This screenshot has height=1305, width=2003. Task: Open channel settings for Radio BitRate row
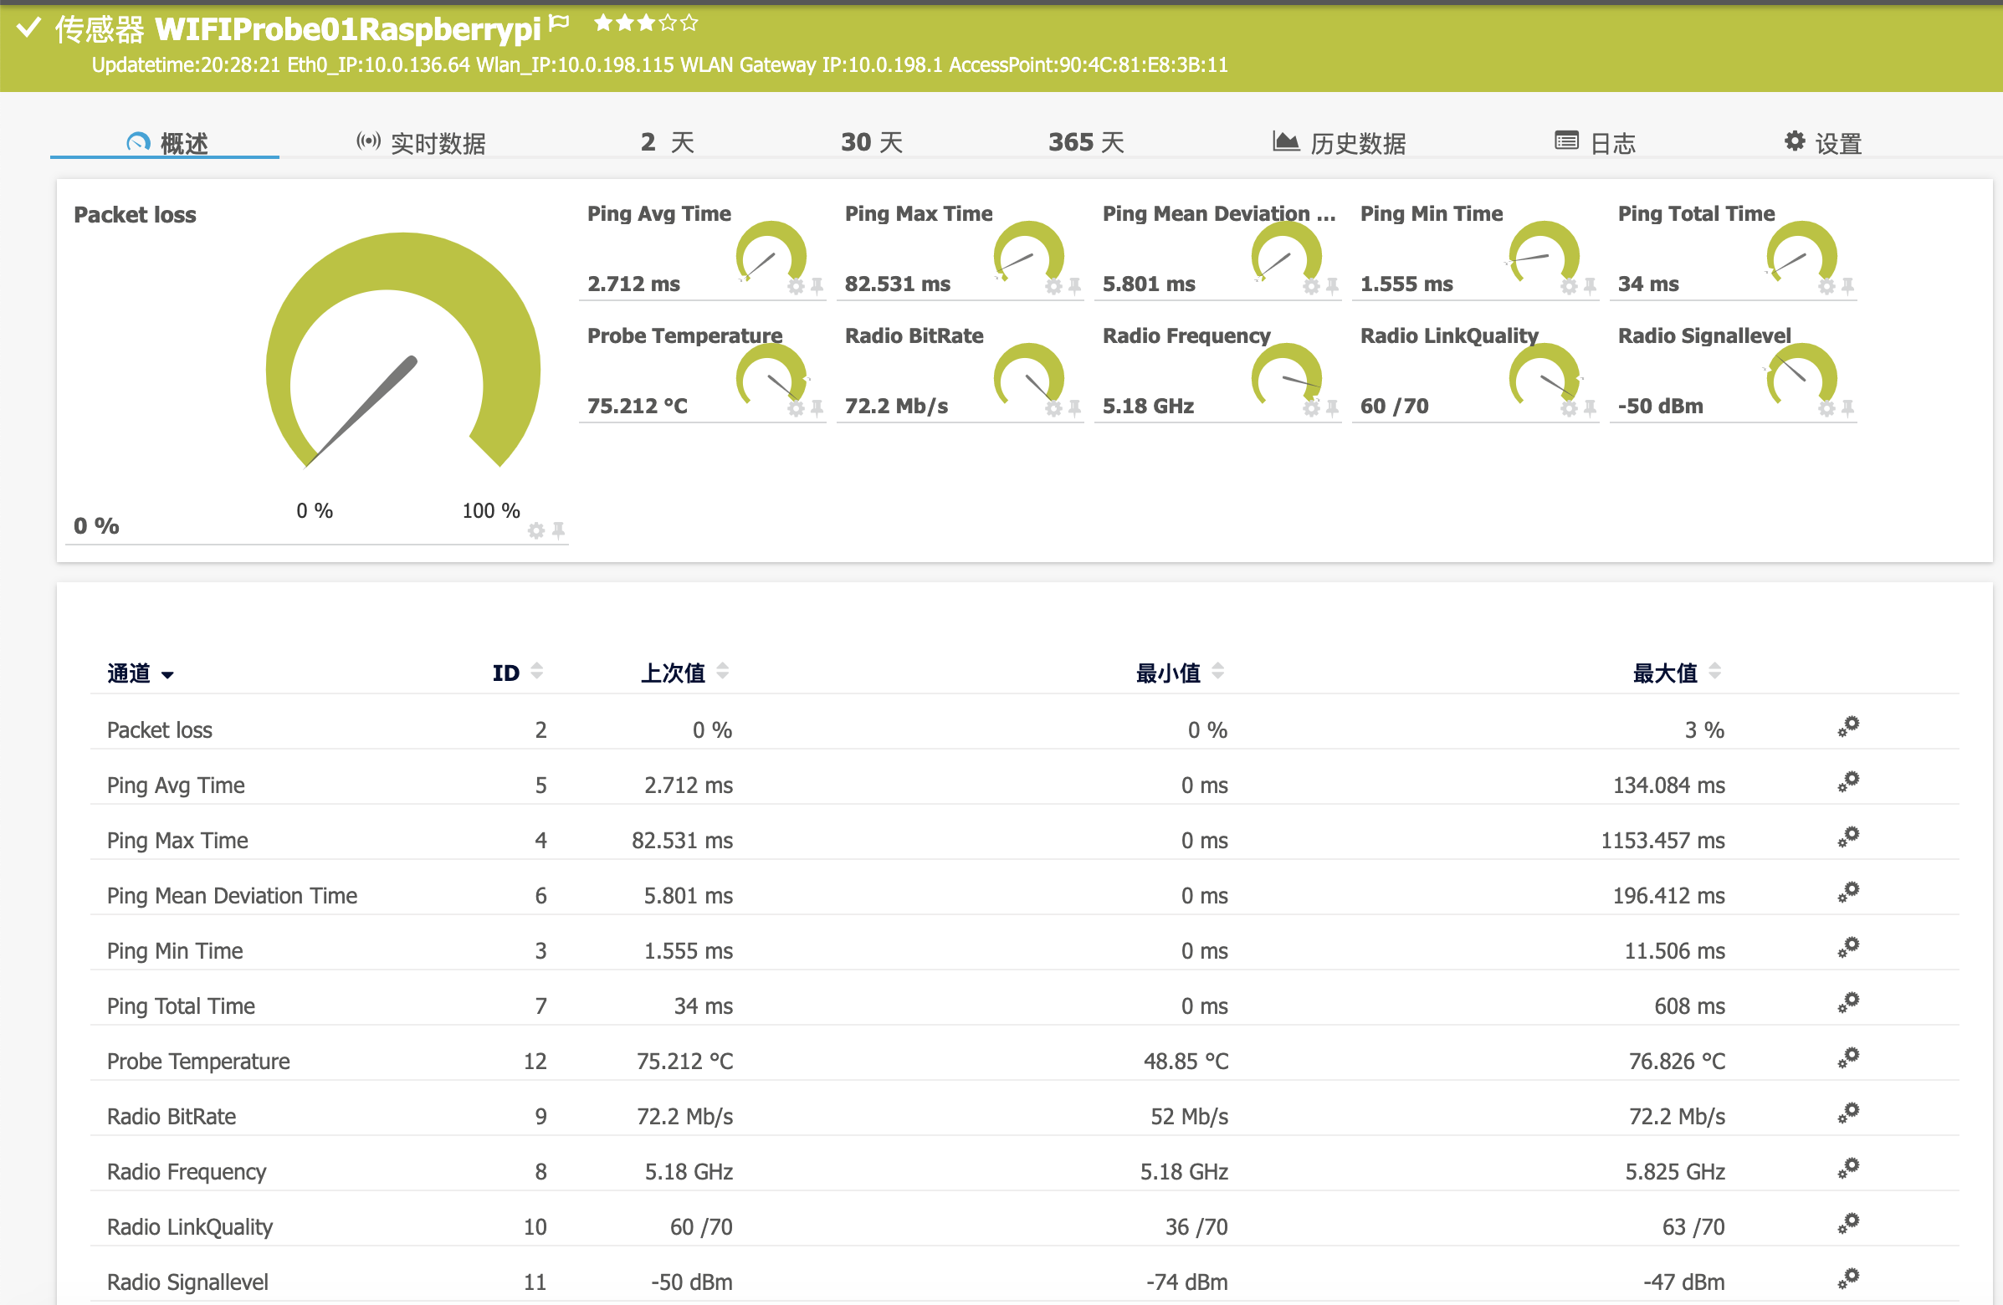point(1848,1113)
